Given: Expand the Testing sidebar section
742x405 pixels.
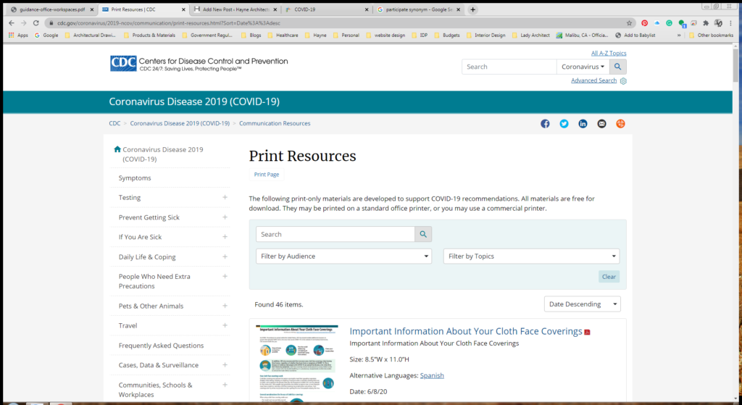Looking at the screenshot, I should coord(225,197).
